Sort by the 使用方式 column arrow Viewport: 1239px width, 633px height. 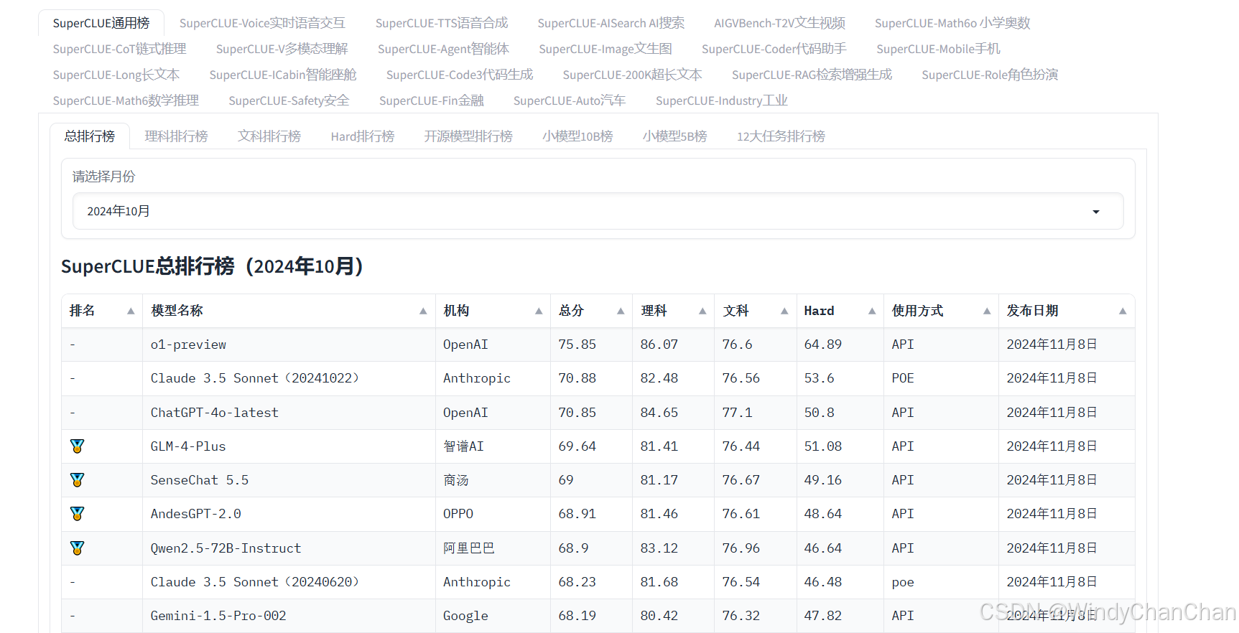pos(987,311)
